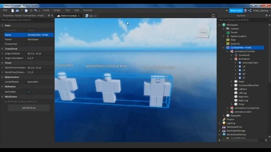
Task: Collapse the Appearance section in Properties
Action: point(2,77)
